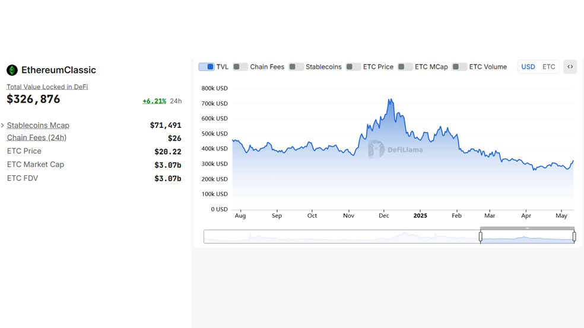Toggle the TVL chart series

click(207, 67)
